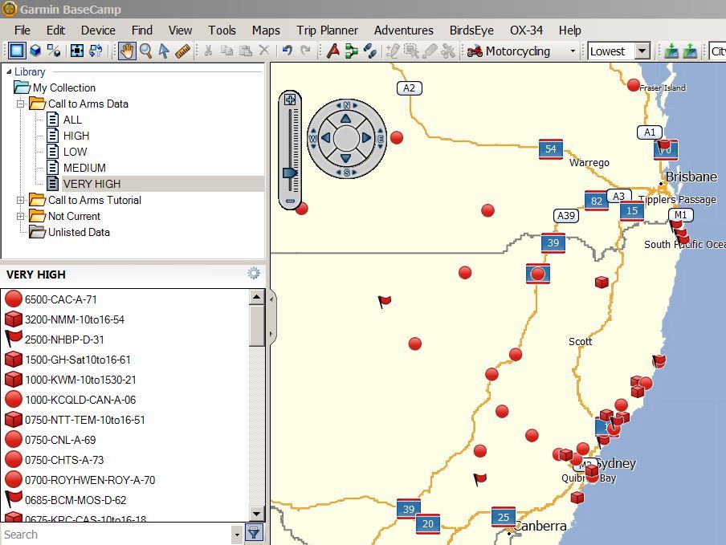Copy the selected item

point(226,51)
